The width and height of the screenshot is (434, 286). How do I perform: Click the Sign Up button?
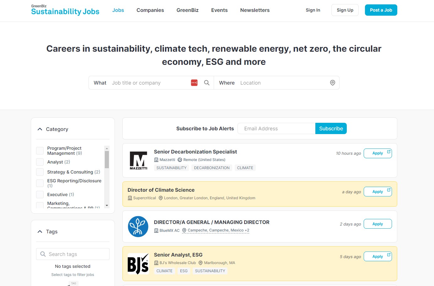click(x=345, y=10)
